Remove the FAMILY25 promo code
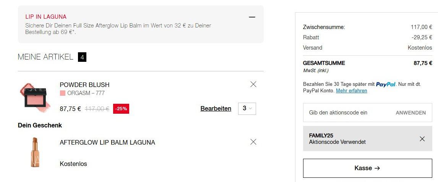Viewport: 438px width, 182px height. point(422,139)
